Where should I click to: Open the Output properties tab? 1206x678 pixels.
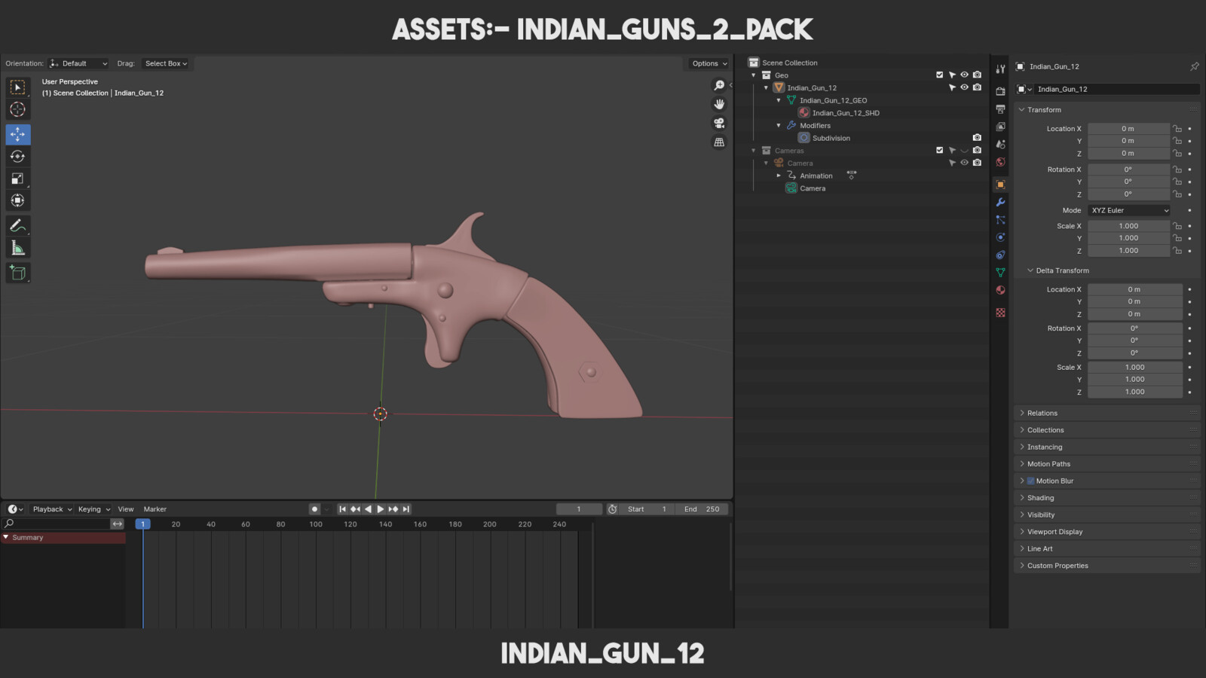tap(1000, 109)
